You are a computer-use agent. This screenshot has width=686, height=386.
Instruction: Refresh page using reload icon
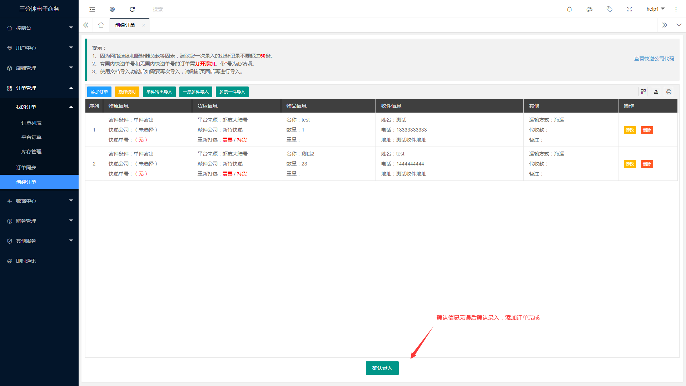(132, 9)
